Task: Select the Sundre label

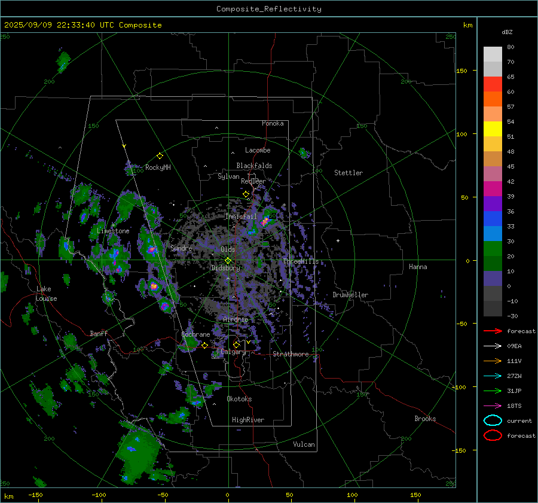Action: [x=181, y=248]
